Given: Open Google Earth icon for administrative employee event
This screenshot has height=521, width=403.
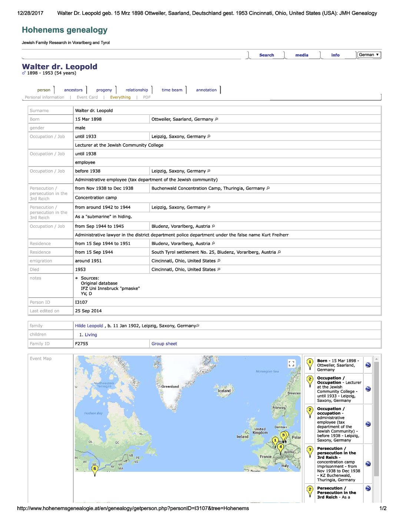Looking at the screenshot, I should [x=368, y=424].
